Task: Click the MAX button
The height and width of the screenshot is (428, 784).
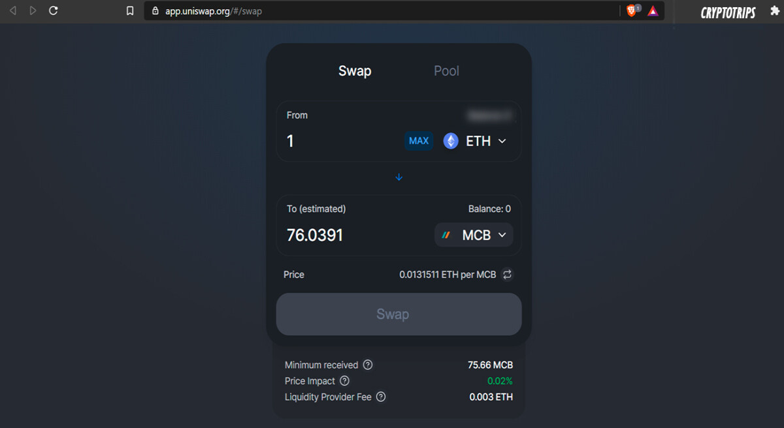Action: pos(419,141)
